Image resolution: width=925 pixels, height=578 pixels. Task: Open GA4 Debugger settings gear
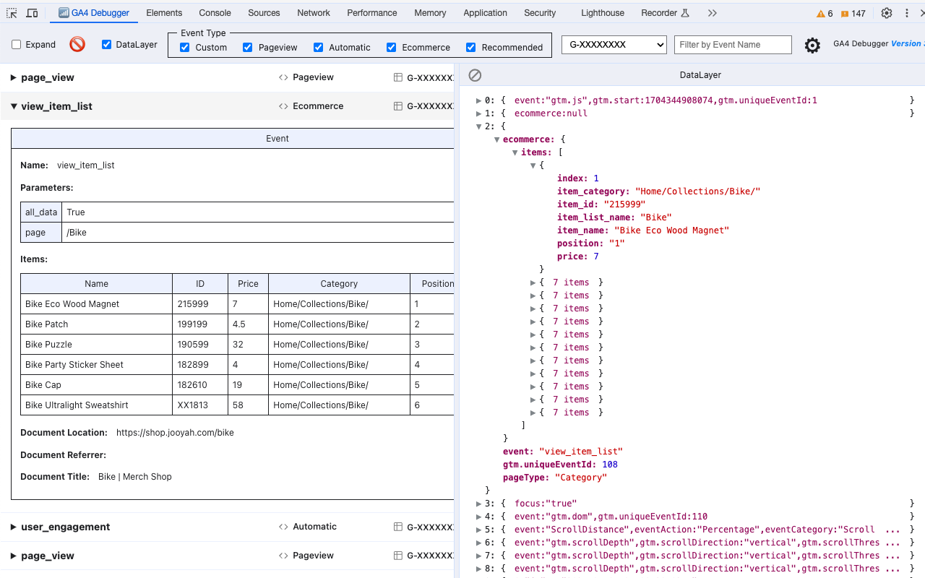tap(812, 45)
